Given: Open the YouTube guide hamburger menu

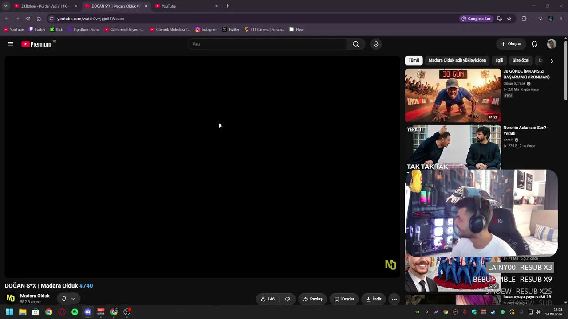Looking at the screenshot, I should [x=11, y=44].
